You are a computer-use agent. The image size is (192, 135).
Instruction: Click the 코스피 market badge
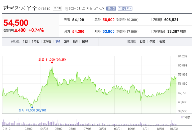pyautogui.click(x=57, y=8)
